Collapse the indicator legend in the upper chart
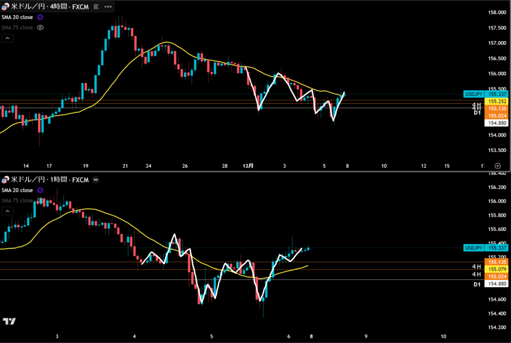The image size is (511, 343). click(x=7, y=39)
